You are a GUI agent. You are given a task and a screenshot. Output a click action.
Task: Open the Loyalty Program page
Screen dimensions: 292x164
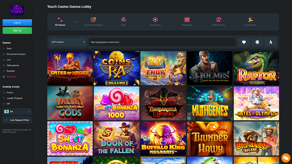point(14,98)
